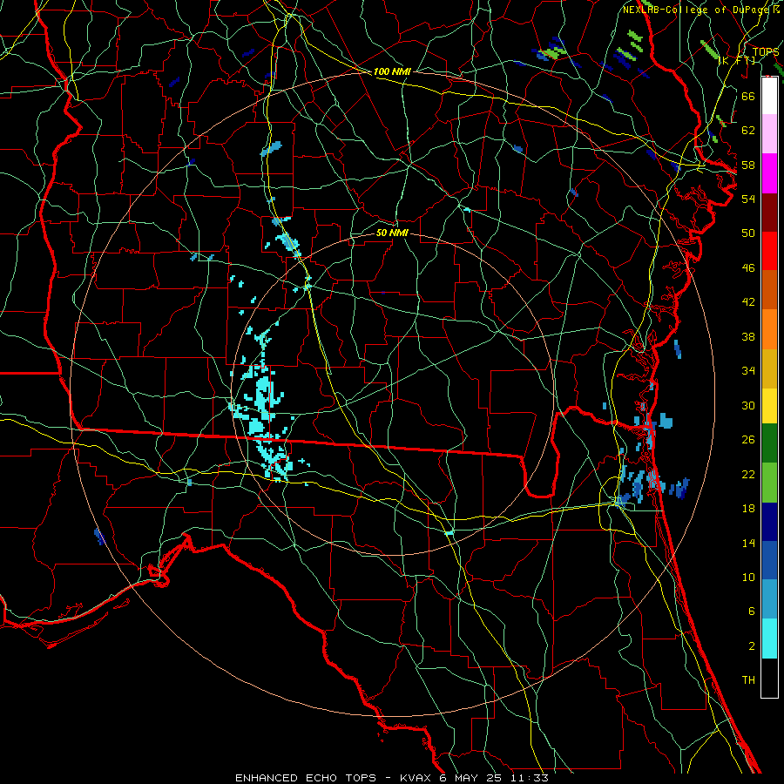Click the legend value 58
The image size is (784, 784).
click(x=748, y=165)
